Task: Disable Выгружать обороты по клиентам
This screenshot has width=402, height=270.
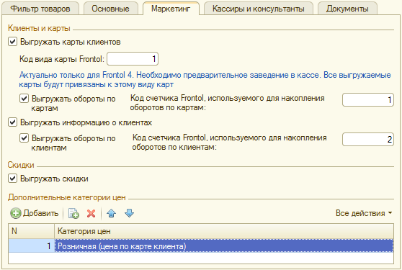Action: pos(24,138)
